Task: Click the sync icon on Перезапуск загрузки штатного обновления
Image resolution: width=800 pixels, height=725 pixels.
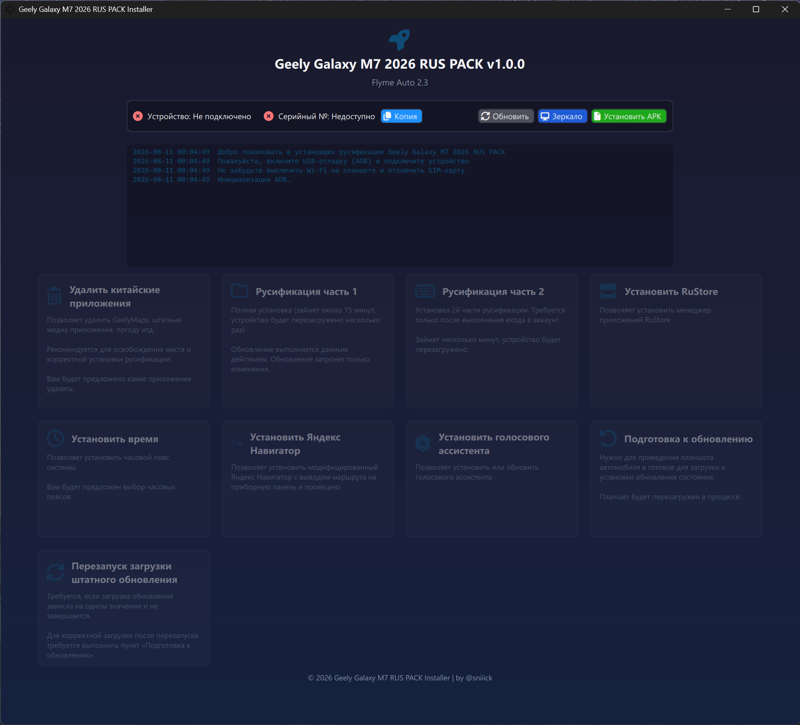Action: click(x=55, y=572)
